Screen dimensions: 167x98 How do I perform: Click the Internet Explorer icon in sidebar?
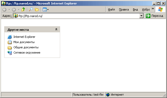click(10, 37)
